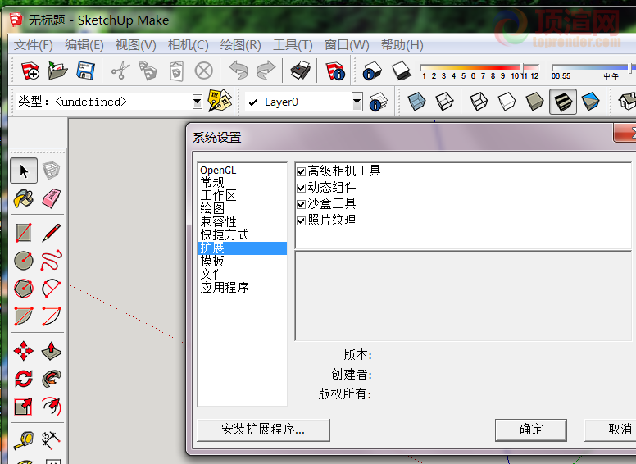Screen dimensions: 636x464
Task: Enable Back Edges style icon
Action: click(444, 102)
